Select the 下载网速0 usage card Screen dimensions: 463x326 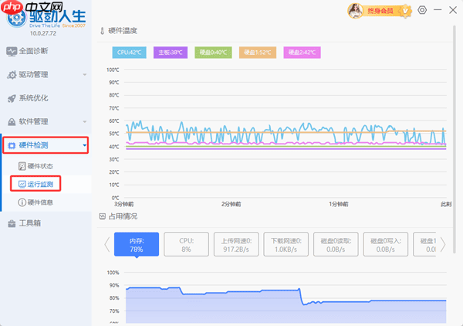click(286, 244)
